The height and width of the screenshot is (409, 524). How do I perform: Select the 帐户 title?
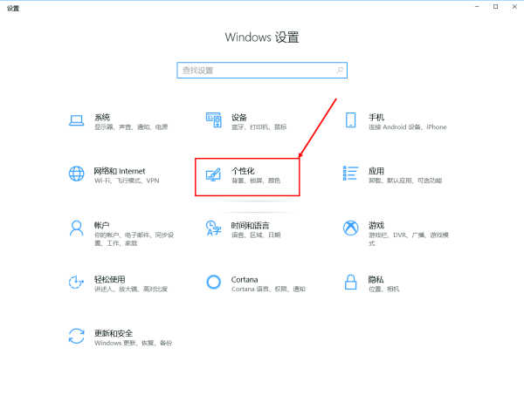101,225
